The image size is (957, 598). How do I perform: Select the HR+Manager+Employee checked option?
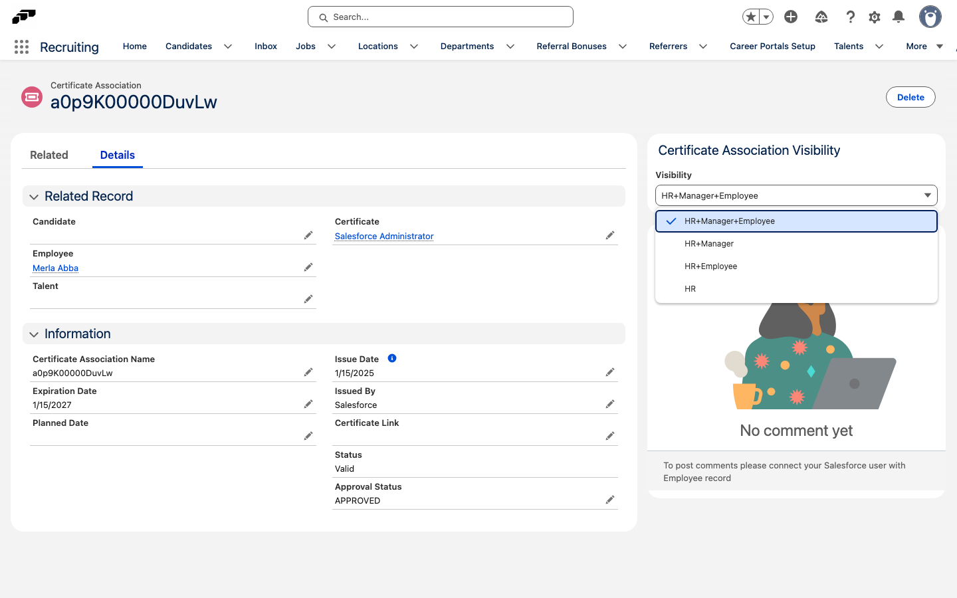[796, 221]
